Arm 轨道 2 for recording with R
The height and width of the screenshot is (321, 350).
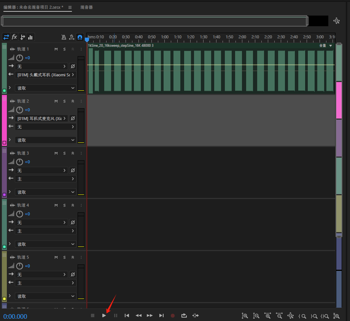point(73,101)
